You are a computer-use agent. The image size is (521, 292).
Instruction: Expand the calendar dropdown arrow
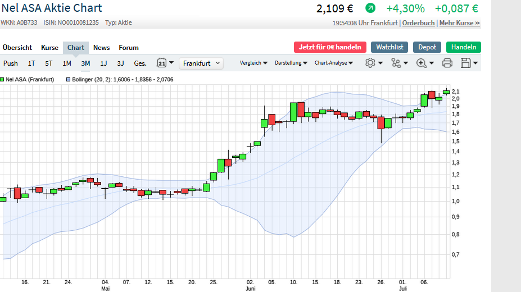tap(171, 62)
